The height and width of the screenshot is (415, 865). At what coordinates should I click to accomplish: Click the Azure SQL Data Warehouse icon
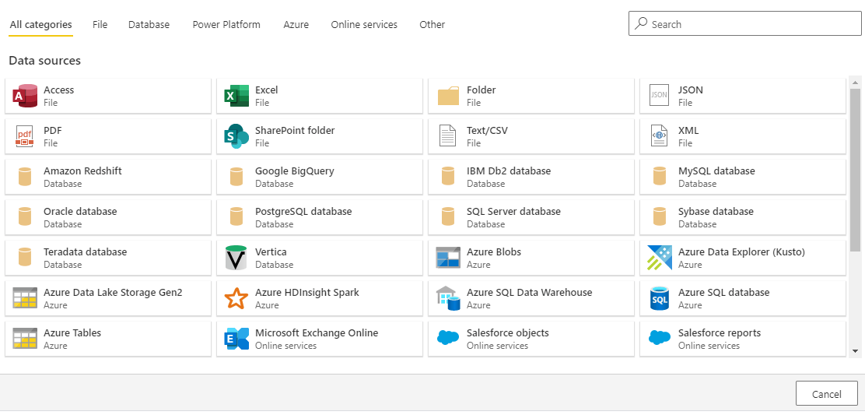pos(448,298)
